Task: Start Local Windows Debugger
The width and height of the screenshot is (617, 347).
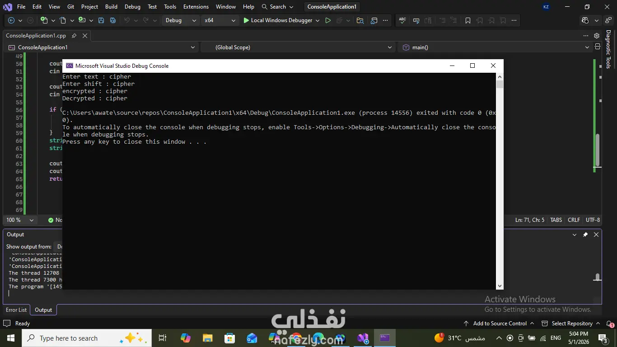Action: tap(277, 20)
